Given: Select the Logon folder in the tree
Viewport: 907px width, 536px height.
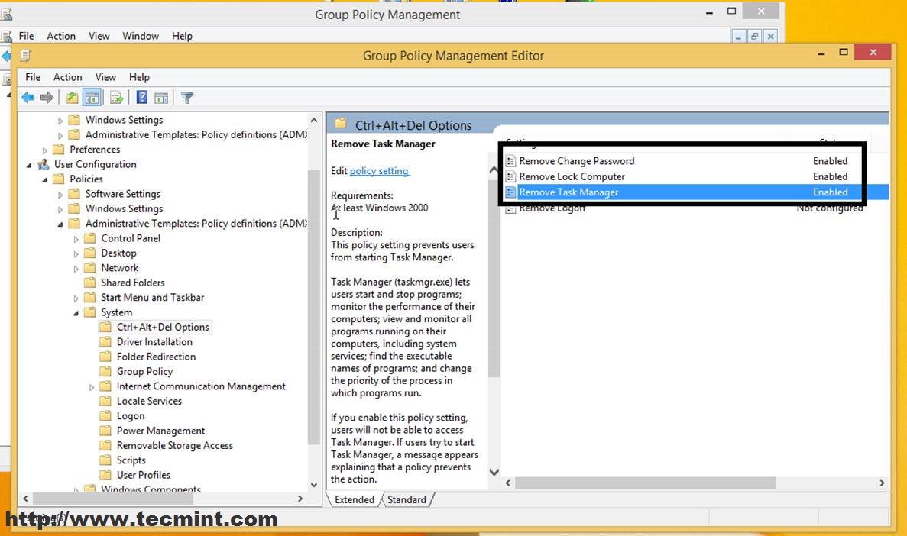Looking at the screenshot, I should pyautogui.click(x=130, y=415).
